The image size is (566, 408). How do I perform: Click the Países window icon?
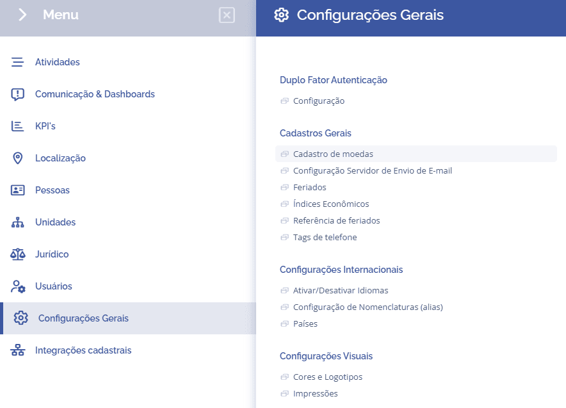click(284, 324)
